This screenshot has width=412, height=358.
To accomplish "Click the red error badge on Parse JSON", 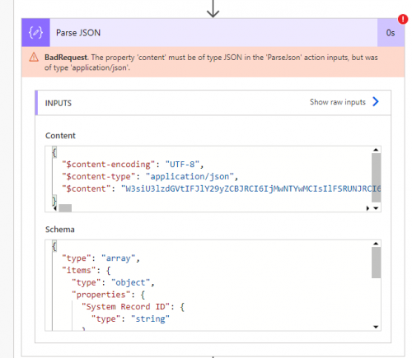I will click(x=403, y=19).
